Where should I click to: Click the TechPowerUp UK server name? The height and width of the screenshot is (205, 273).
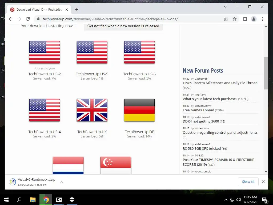point(92,132)
